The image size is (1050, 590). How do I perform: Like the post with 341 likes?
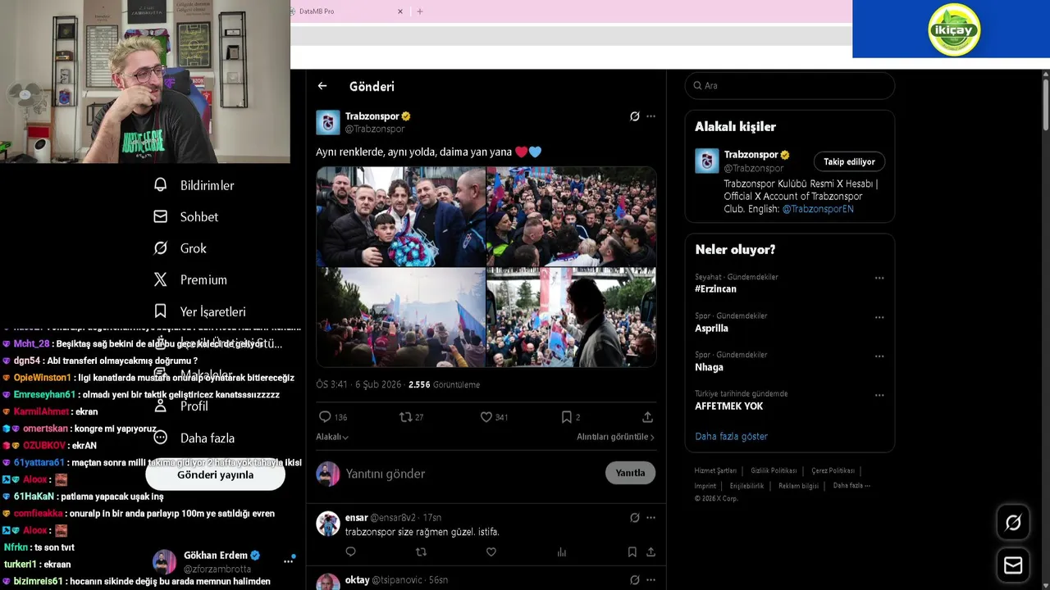[x=486, y=417]
